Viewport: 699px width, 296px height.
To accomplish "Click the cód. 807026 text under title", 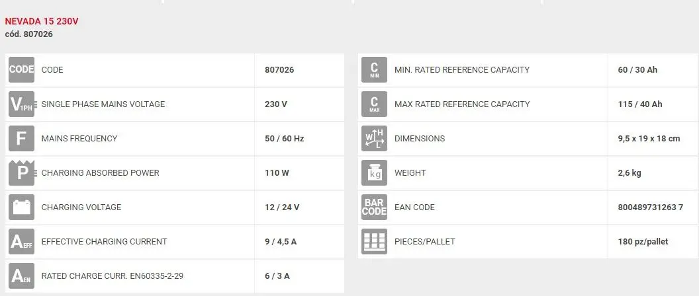I will click(29, 34).
